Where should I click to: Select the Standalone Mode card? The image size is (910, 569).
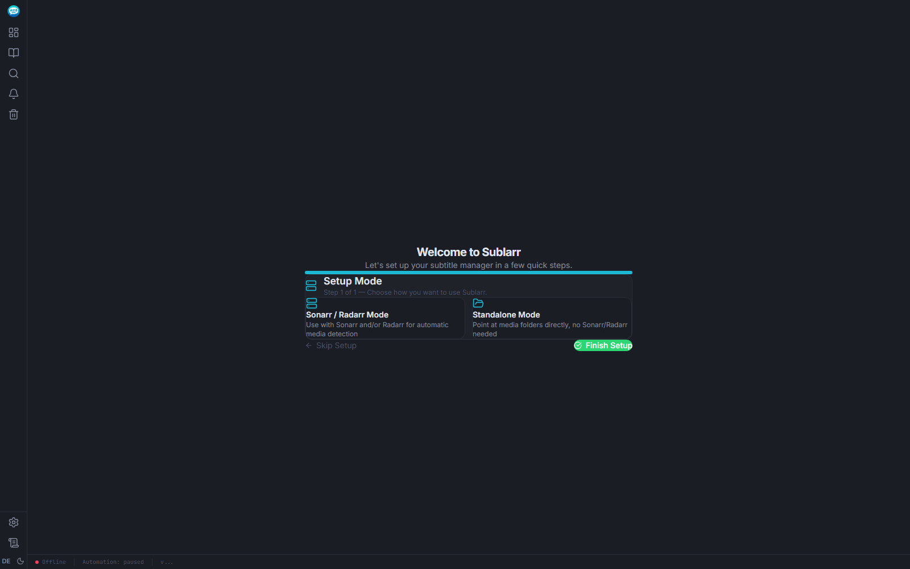coord(552,318)
